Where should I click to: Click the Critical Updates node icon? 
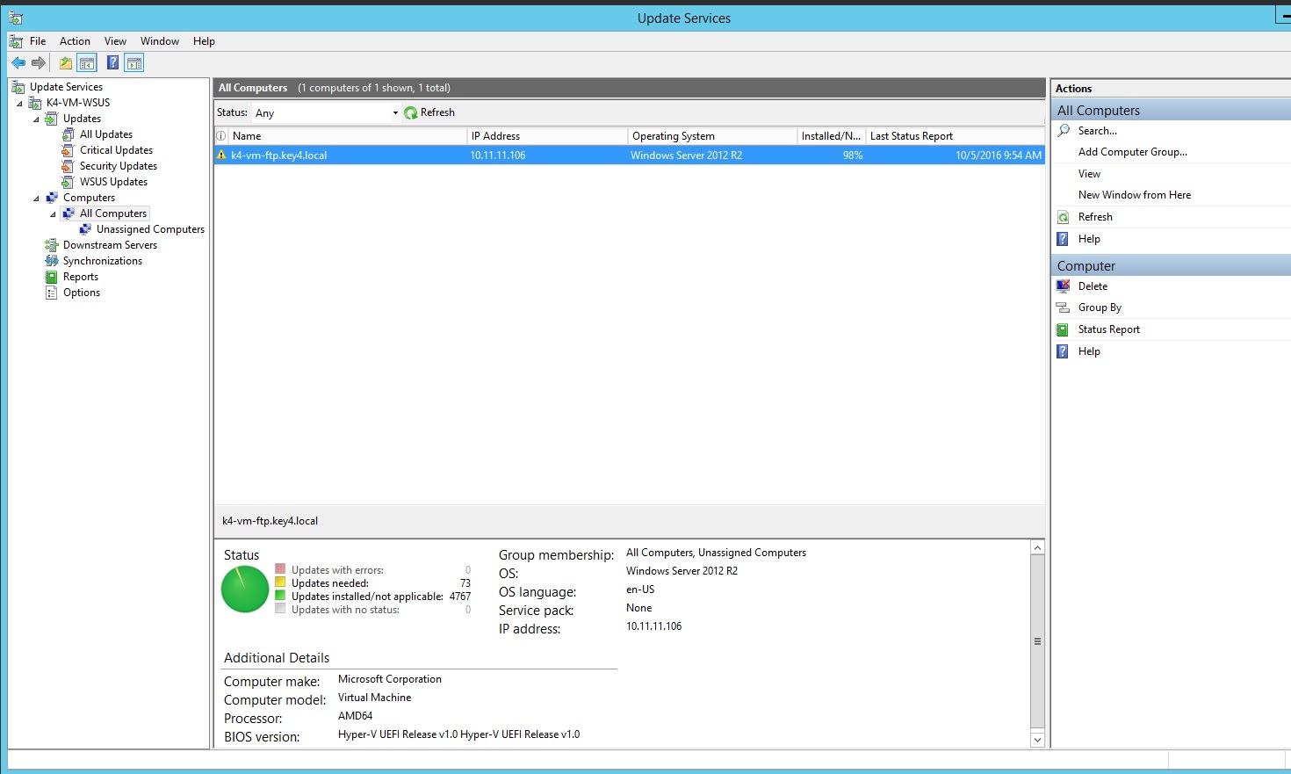point(69,150)
